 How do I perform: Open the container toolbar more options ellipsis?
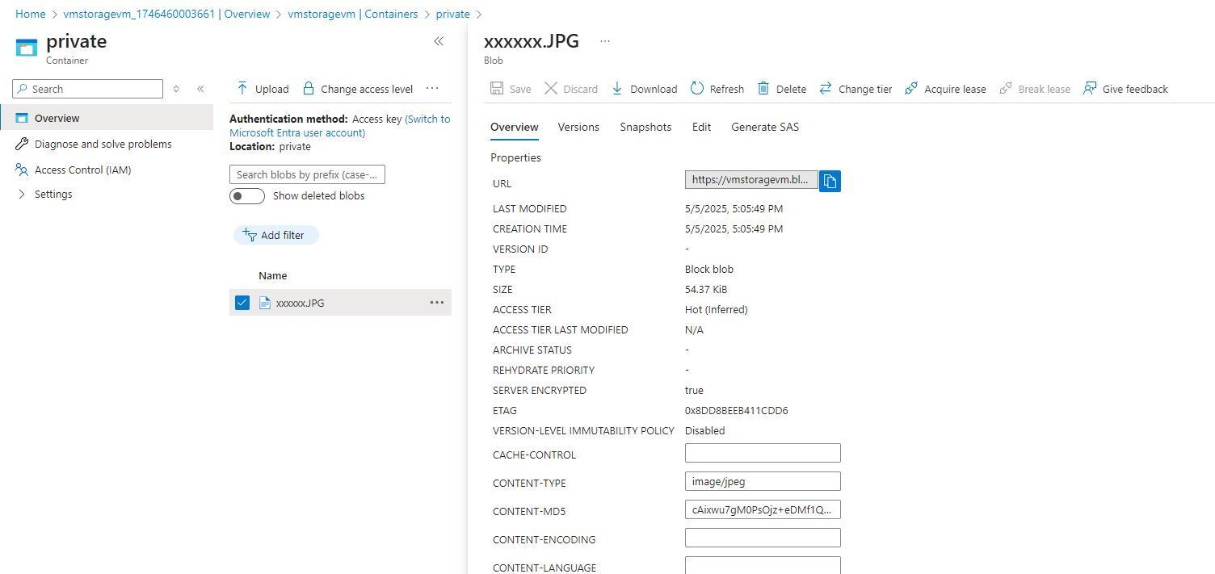click(x=432, y=88)
